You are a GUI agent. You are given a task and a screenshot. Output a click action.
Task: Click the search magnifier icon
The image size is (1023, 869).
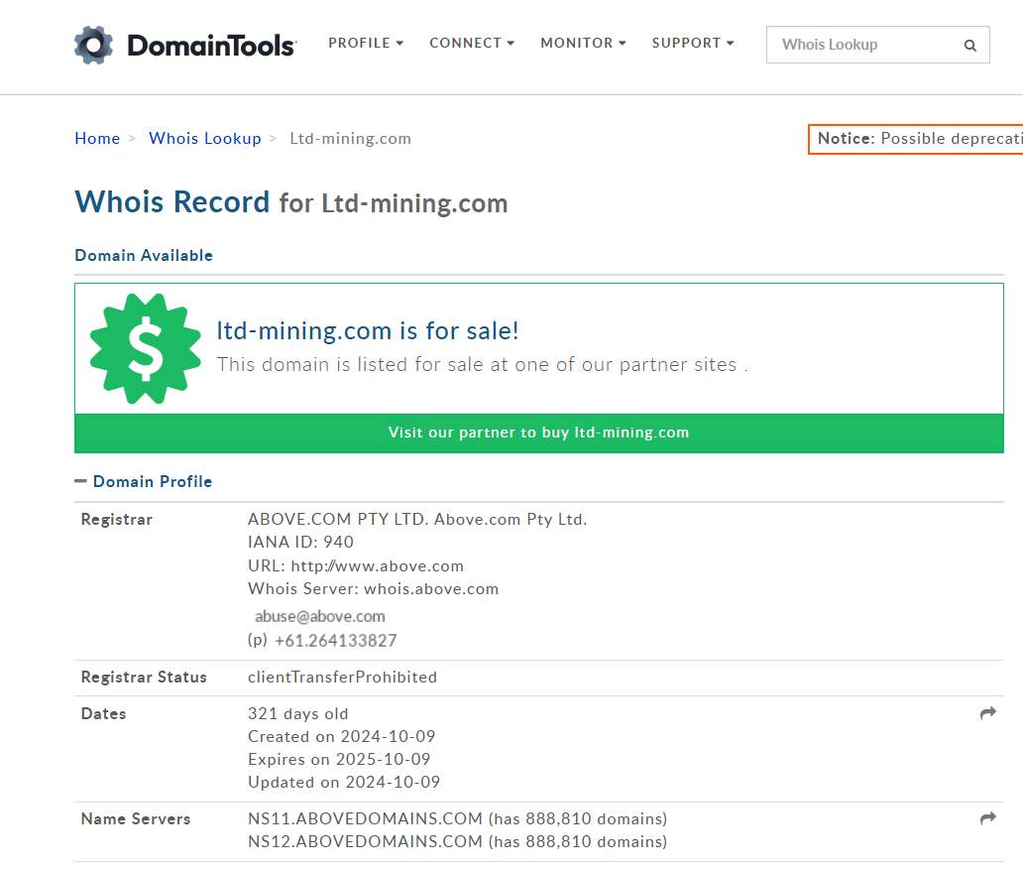[x=969, y=45]
